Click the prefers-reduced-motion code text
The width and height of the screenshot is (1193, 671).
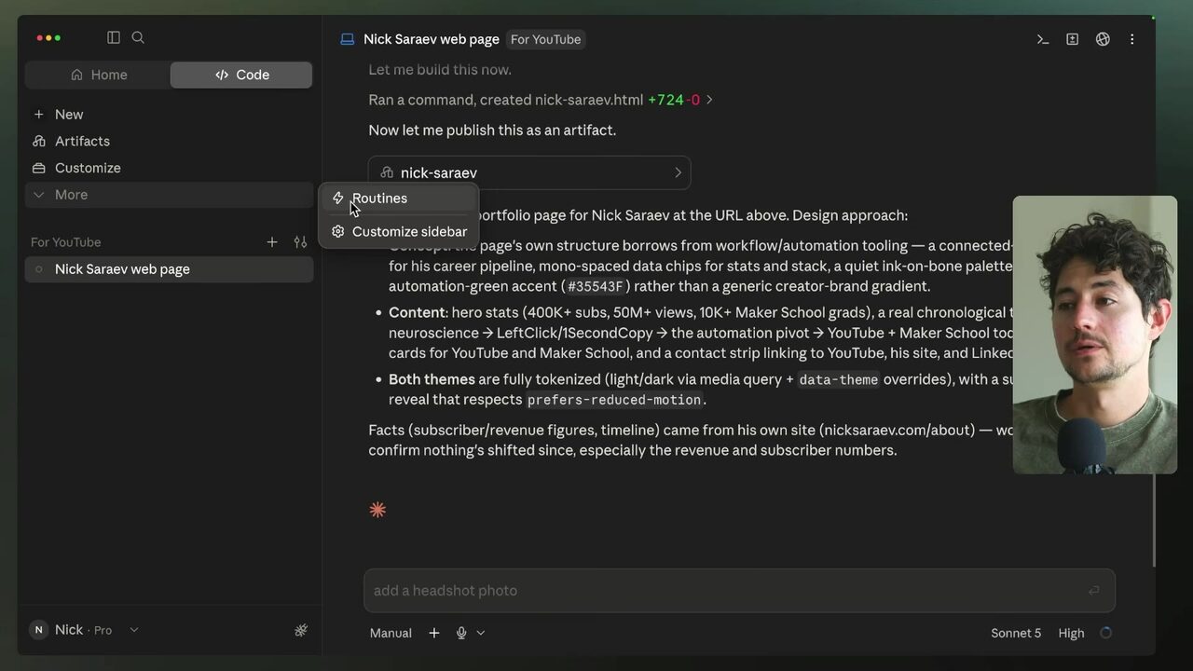pos(614,400)
